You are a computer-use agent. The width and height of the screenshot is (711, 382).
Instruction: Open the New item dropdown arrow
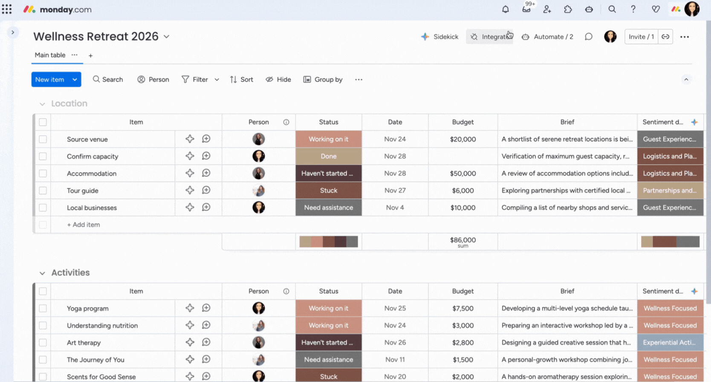coord(75,80)
